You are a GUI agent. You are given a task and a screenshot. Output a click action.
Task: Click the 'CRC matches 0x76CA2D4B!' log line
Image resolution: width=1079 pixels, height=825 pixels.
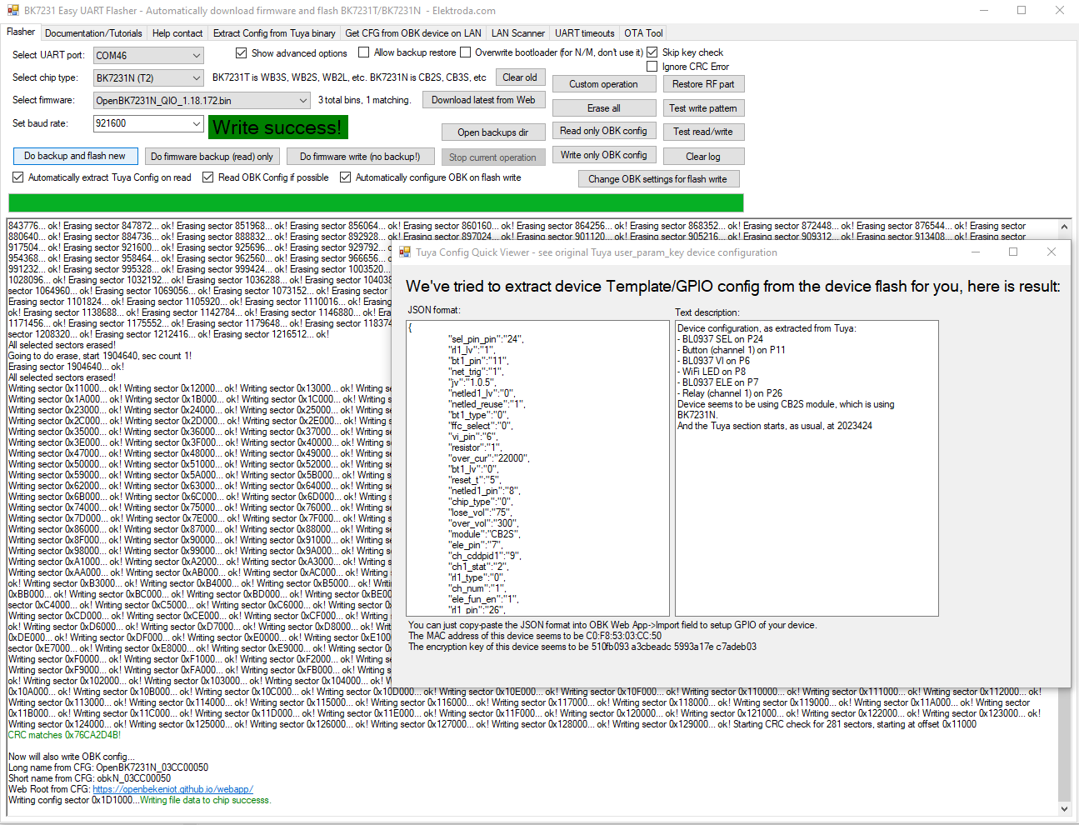coord(64,735)
